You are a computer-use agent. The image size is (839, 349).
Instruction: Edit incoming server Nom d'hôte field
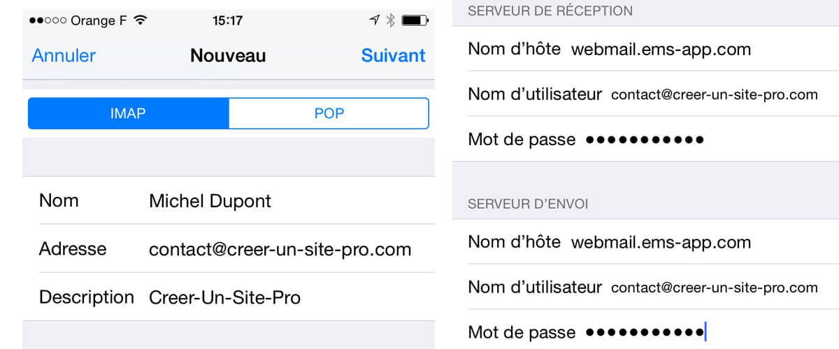(x=645, y=49)
